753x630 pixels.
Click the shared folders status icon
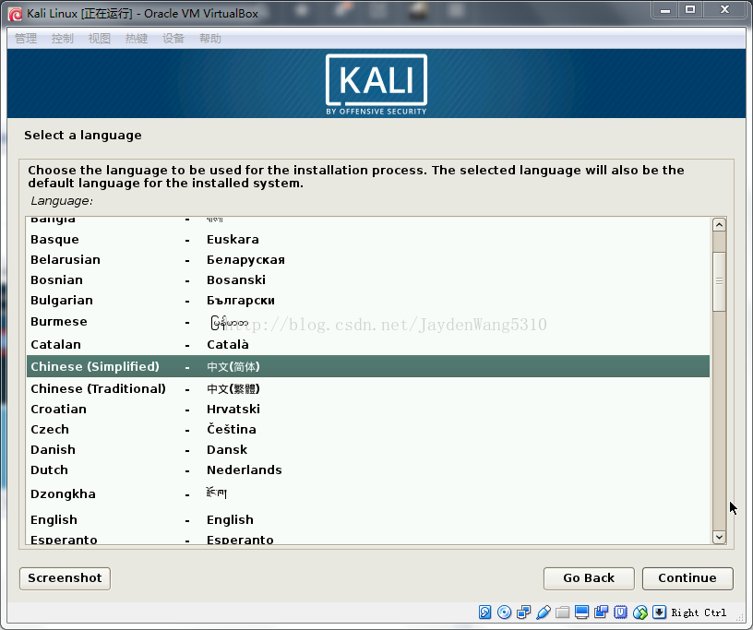click(x=562, y=612)
